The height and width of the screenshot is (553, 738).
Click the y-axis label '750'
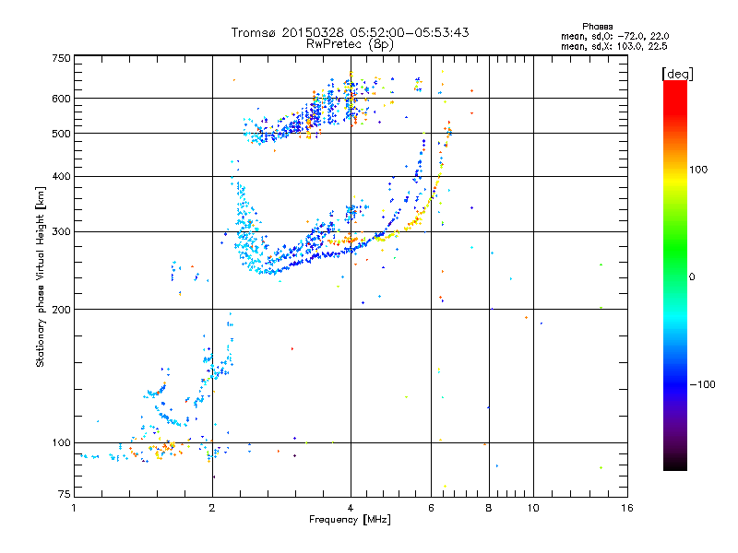62,58
